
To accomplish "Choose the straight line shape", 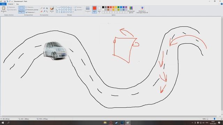I will 57,7.
